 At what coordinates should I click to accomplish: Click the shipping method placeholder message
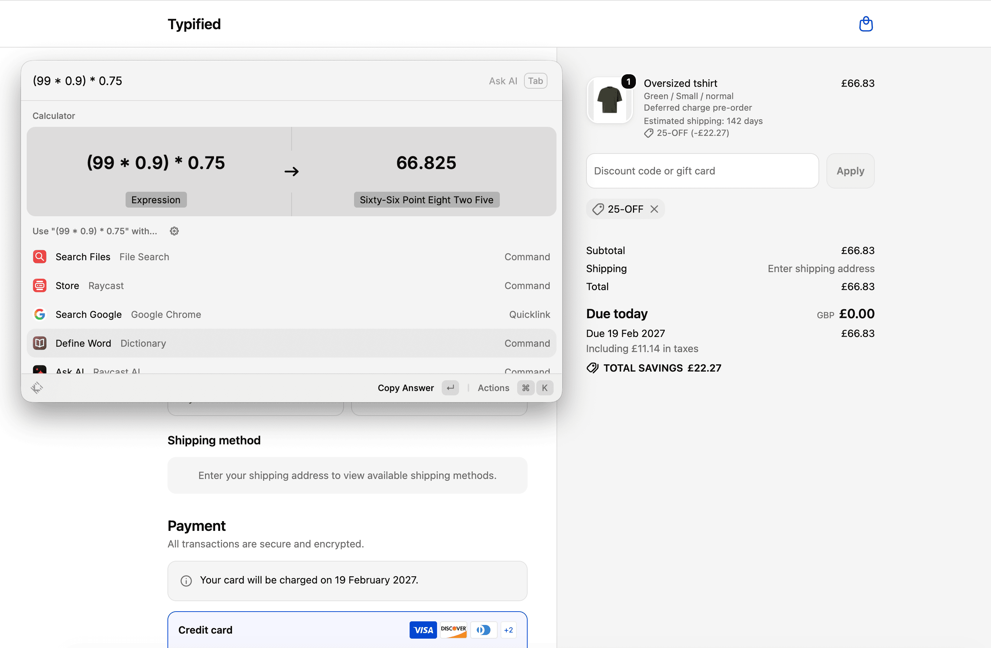coord(347,475)
